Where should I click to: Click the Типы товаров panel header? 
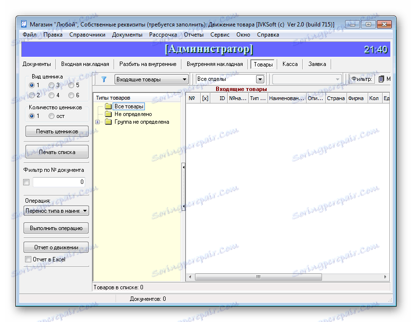(x=137, y=98)
